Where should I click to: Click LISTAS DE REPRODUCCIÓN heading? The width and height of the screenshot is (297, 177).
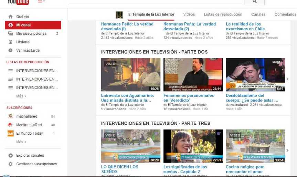(28, 62)
